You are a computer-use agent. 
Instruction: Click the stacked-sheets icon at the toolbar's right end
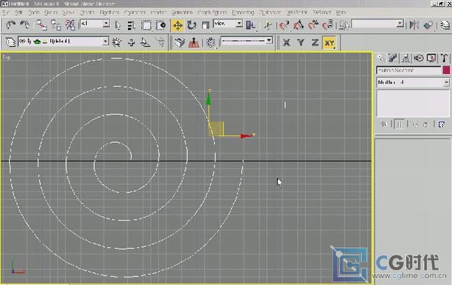coord(445,25)
